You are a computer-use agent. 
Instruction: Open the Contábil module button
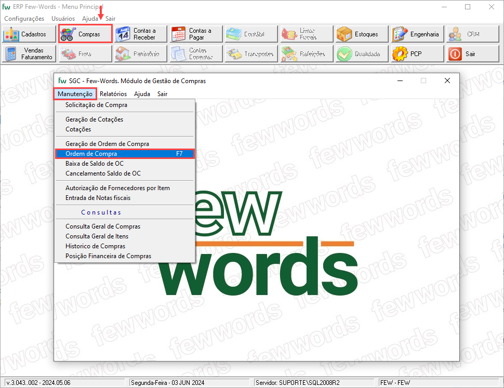pyautogui.click(x=251, y=34)
